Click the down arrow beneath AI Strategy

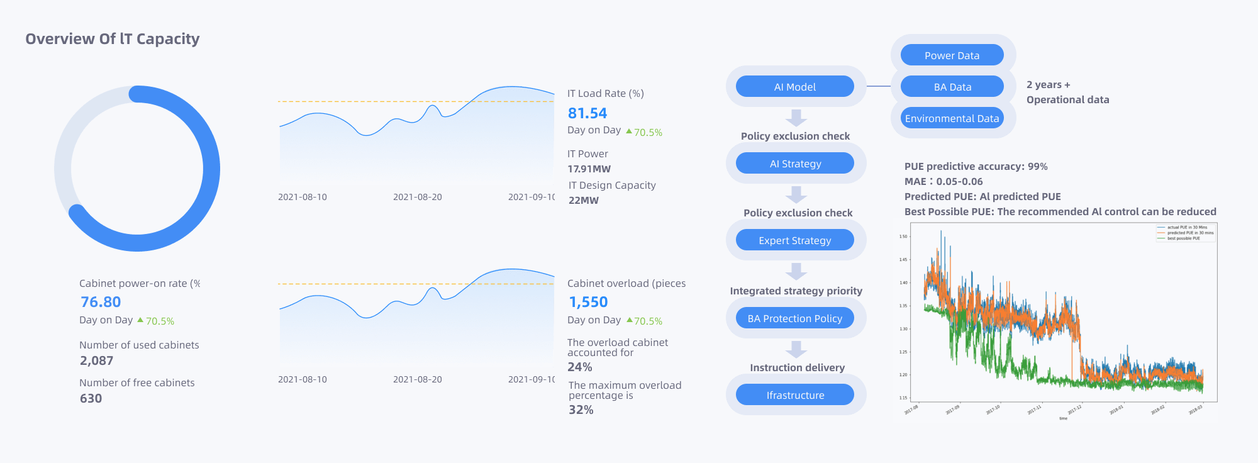(x=796, y=194)
